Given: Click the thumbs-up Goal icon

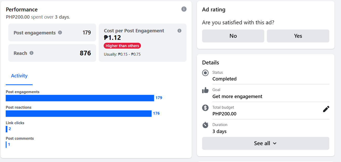Looking at the screenshot, I should point(205,90).
